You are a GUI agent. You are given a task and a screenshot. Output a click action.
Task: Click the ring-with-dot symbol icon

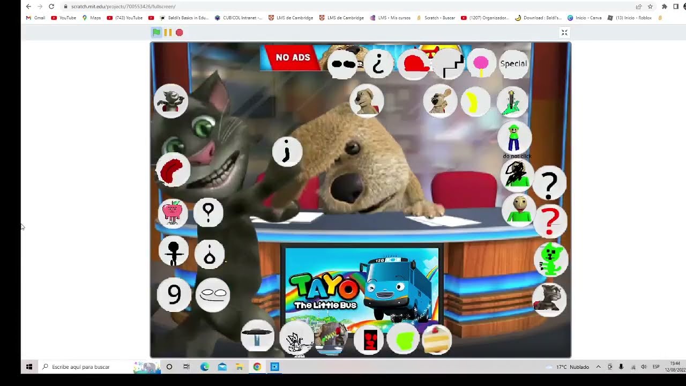coord(210,254)
